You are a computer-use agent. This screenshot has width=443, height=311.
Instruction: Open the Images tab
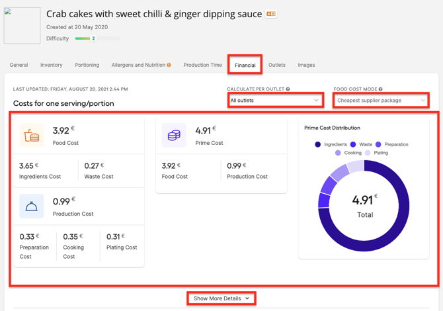306,65
